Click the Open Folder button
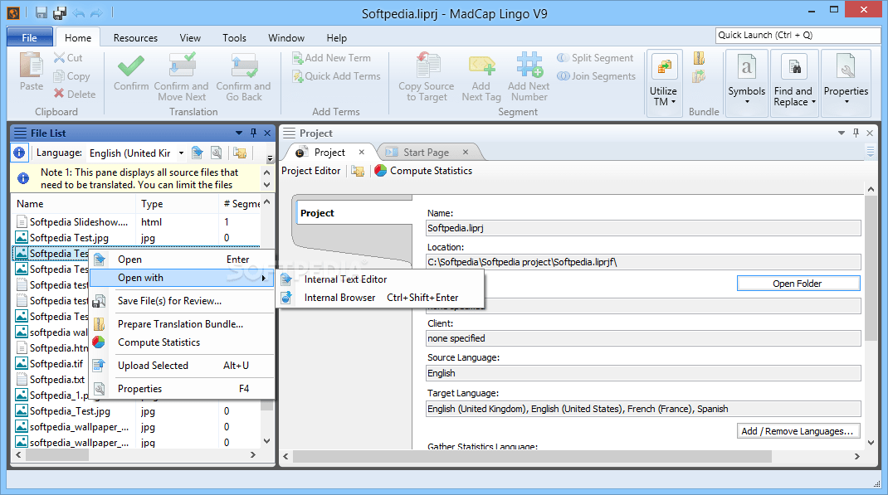888x495 pixels. (798, 284)
